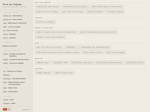Open the Solarpunk mini-zine card
The height and width of the screenshot is (112, 150).
[x=115, y=12]
